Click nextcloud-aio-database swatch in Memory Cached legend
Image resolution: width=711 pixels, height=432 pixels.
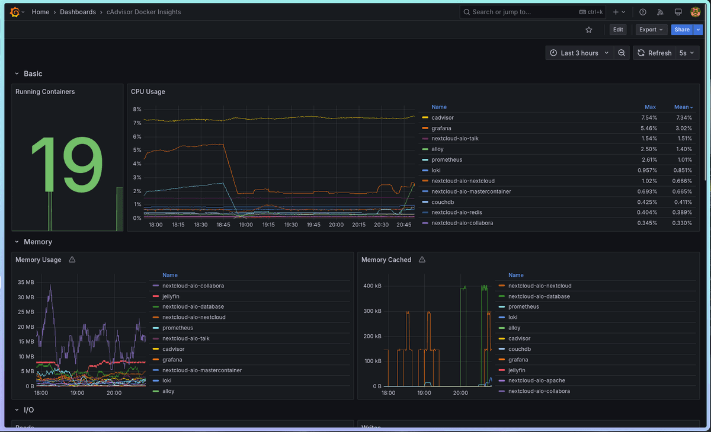click(502, 296)
